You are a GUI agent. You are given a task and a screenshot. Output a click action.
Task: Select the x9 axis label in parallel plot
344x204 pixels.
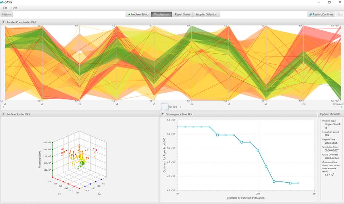tap(303, 104)
